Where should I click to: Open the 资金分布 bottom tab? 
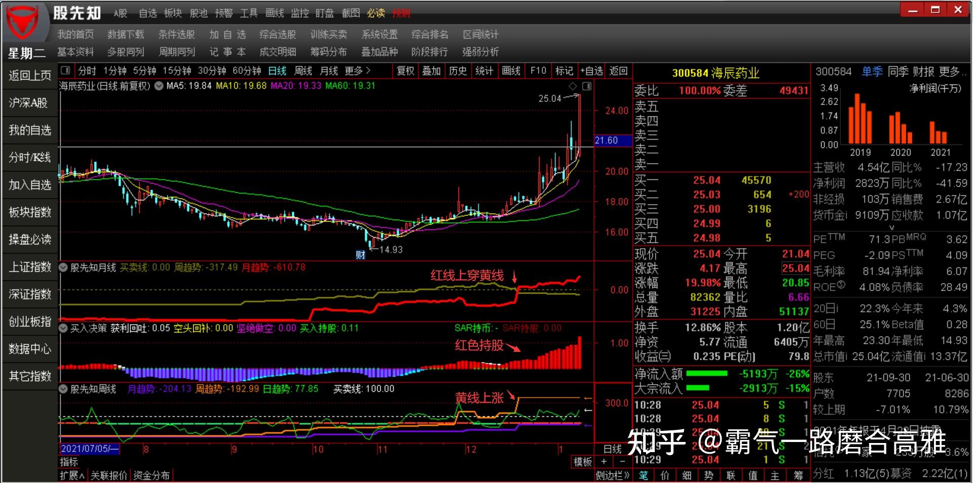(151, 475)
